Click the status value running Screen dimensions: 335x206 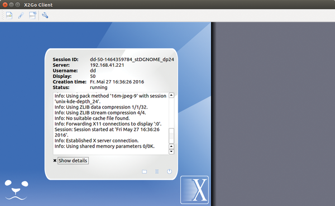tap(98, 87)
